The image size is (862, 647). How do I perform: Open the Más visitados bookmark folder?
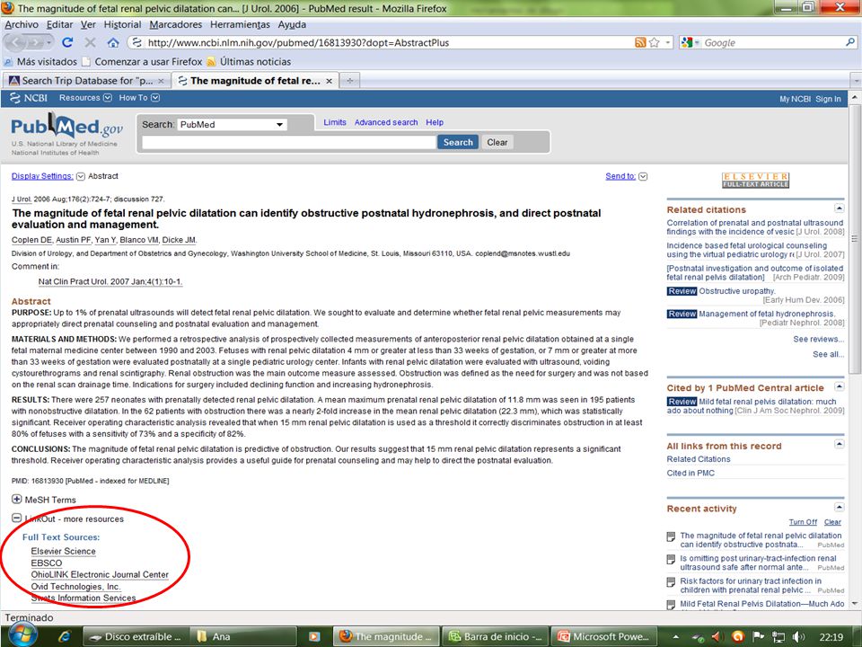(40, 62)
